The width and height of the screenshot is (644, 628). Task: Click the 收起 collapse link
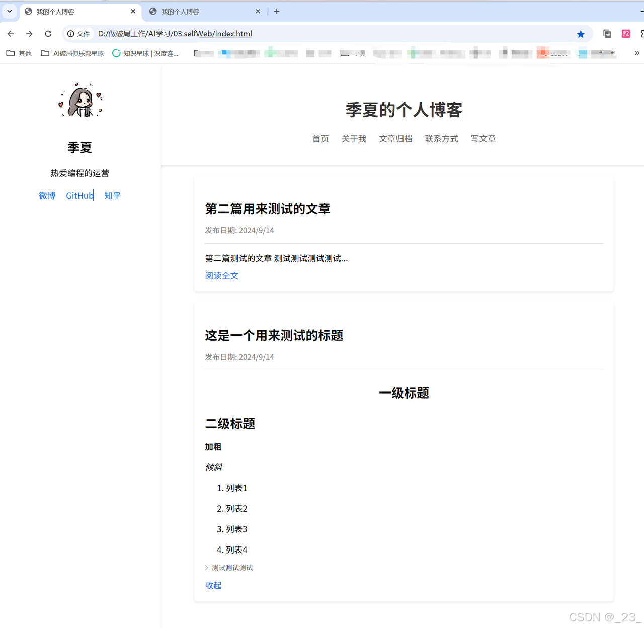click(x=213, y=585)
